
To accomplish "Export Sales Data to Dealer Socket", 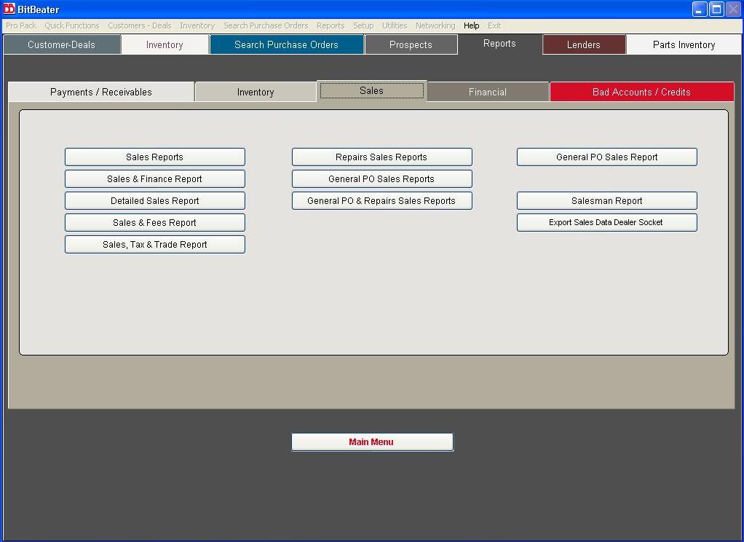I will 606,222.
